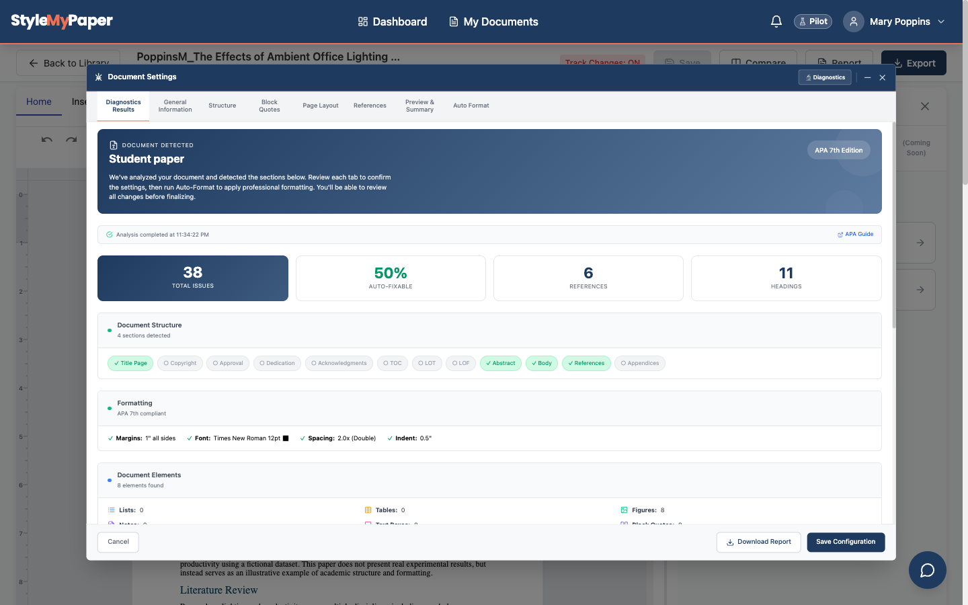Close the Document Settings dialog

click(x=883, y=78)
